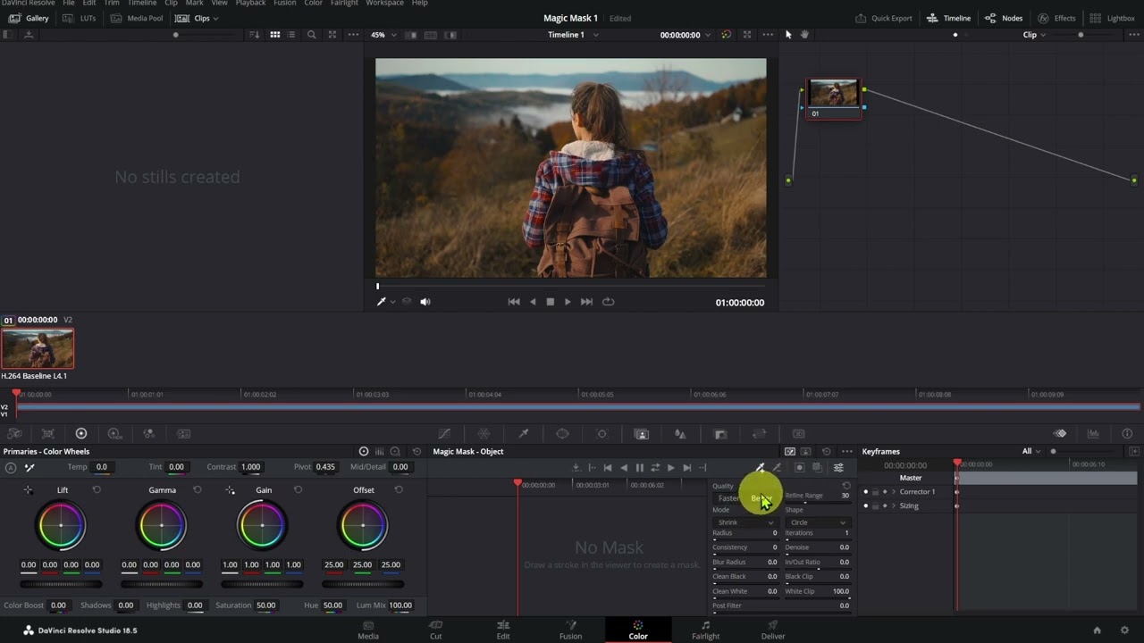
Task: Open the Timeline 1 dropdown
Action: (573, 35)
